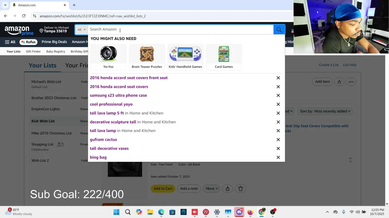Remove 'decorative sculpture tall' suggestion

[x=278, y=122]
